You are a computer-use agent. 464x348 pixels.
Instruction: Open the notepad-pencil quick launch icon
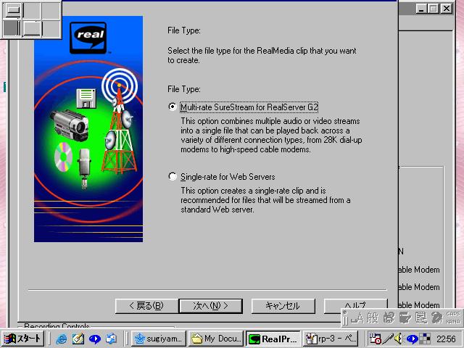click(78, 339)
